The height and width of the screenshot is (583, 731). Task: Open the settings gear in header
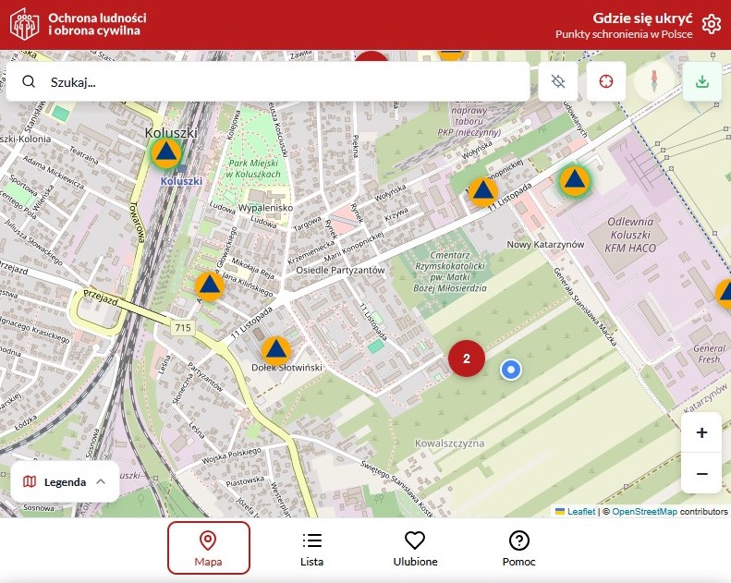coord(711,24)
